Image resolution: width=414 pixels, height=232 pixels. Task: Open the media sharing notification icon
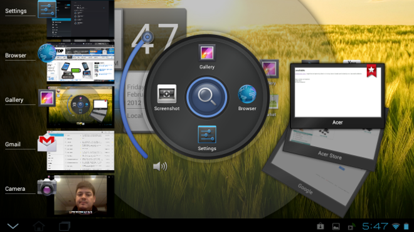[351, 226]
